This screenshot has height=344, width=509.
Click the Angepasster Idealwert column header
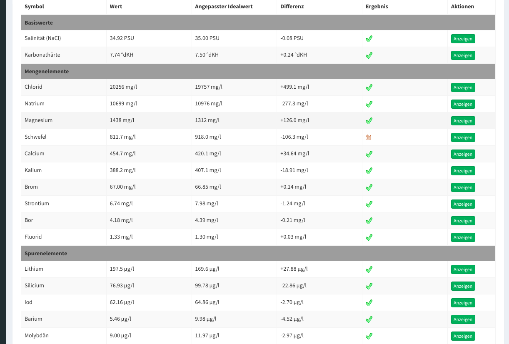tap(224, 7)
